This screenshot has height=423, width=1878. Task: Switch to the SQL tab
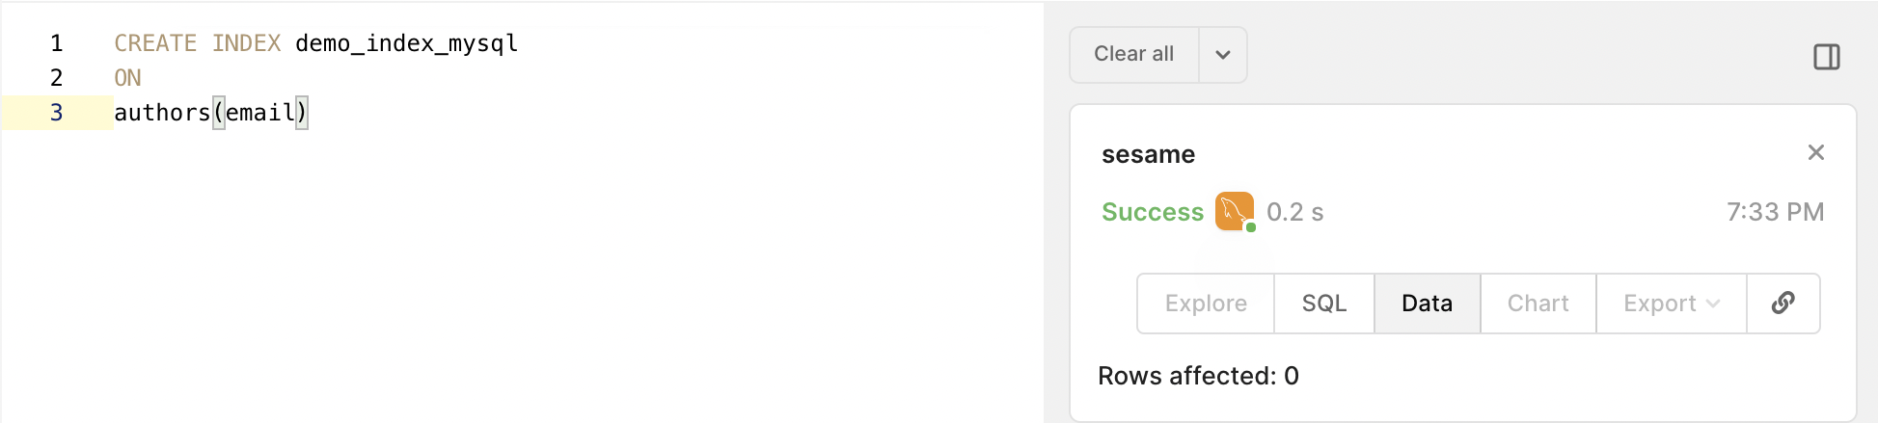[x=1323, y=304]
